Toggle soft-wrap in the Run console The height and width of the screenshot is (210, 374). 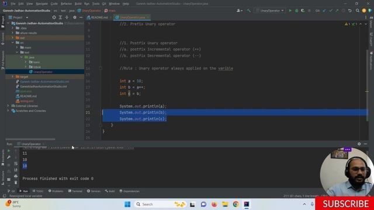16,163
